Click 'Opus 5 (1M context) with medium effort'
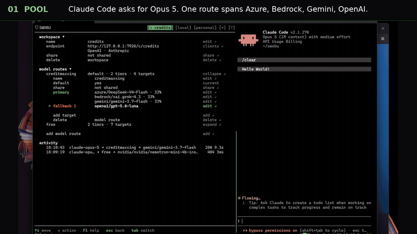The width and height of the screenshot is (417, 234). [x=306, y=37]
